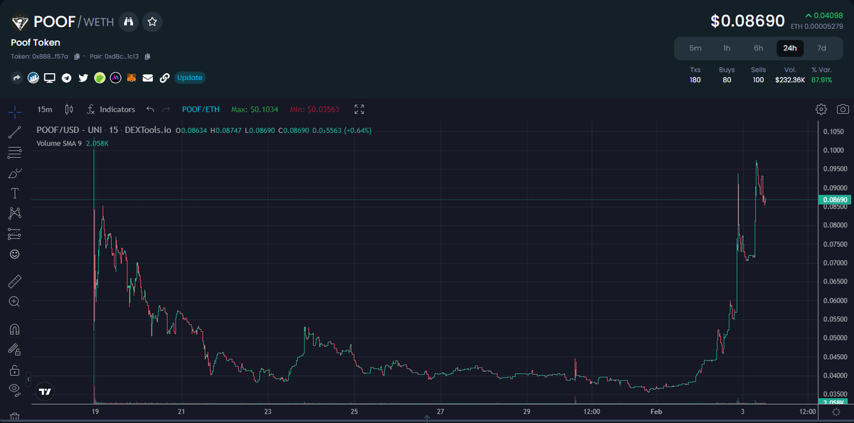This screenshot has height=423, width=854.
Task: Toggle magnet mode for drawings
Action: click(14, 329)
